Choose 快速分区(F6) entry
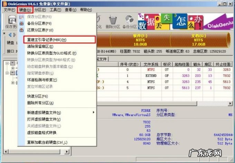This screenshot has height=163, width=235. [x=37, y=96]
